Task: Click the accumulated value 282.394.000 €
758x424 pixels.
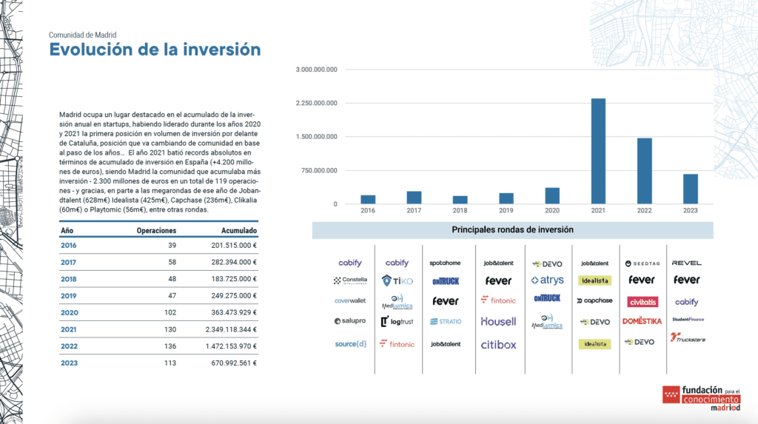Action: click(x=234, y=262)
